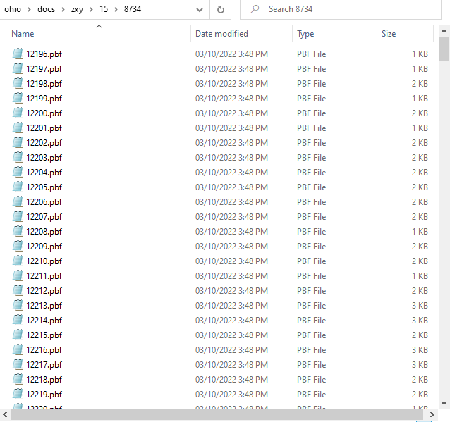Click the file icon of 12204.pbf
The height and width of the screenshot is (422, 450).
[18, 173]
